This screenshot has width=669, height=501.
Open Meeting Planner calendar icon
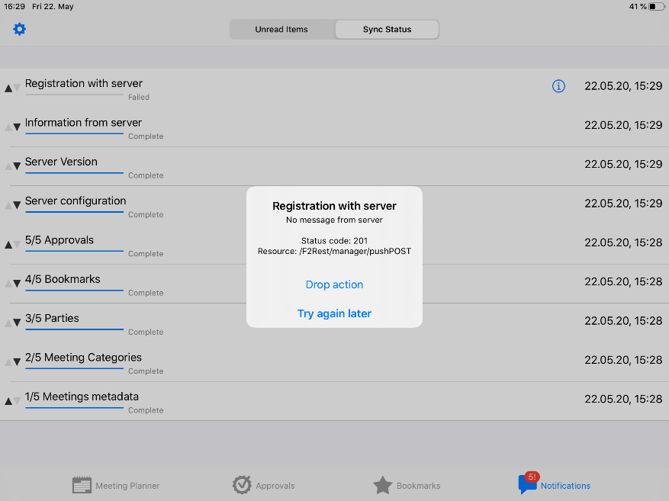coord(82,485)
